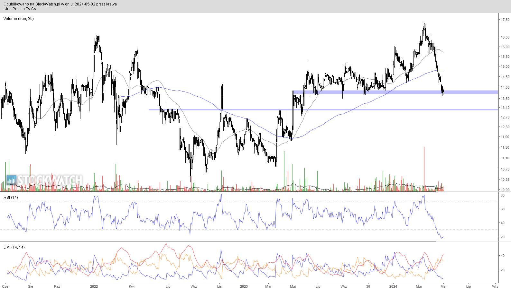Click the 'Lis' date axis label

[219, 286]
